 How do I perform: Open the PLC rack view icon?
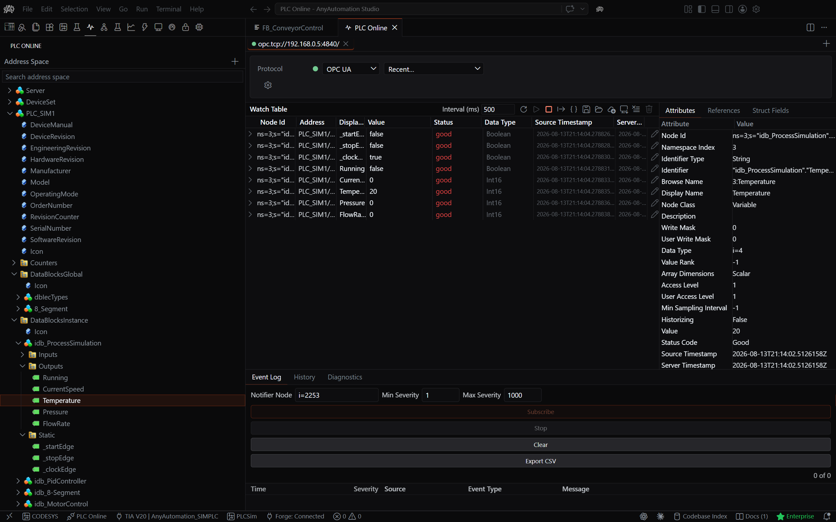pyautogui.click(x=9, y=27)
